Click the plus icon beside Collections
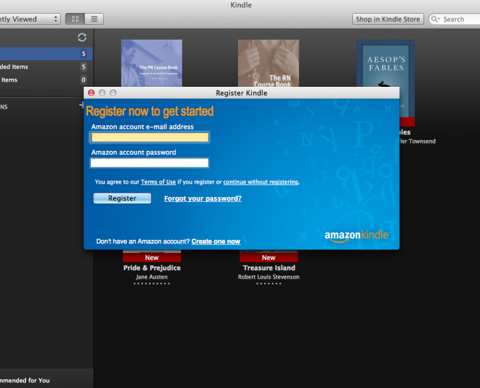Image resolution: width=480 pixels, height=388 pixels. point(81,106)
